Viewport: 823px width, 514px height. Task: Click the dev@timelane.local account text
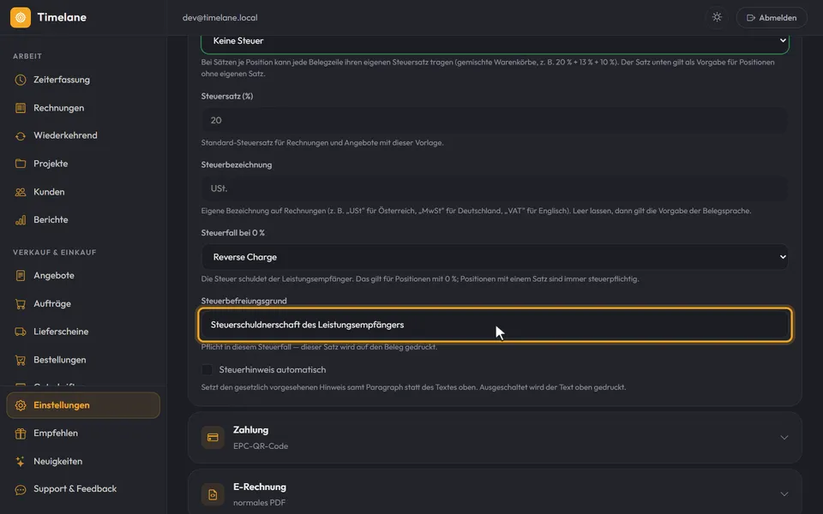click(x=220, y=18)
